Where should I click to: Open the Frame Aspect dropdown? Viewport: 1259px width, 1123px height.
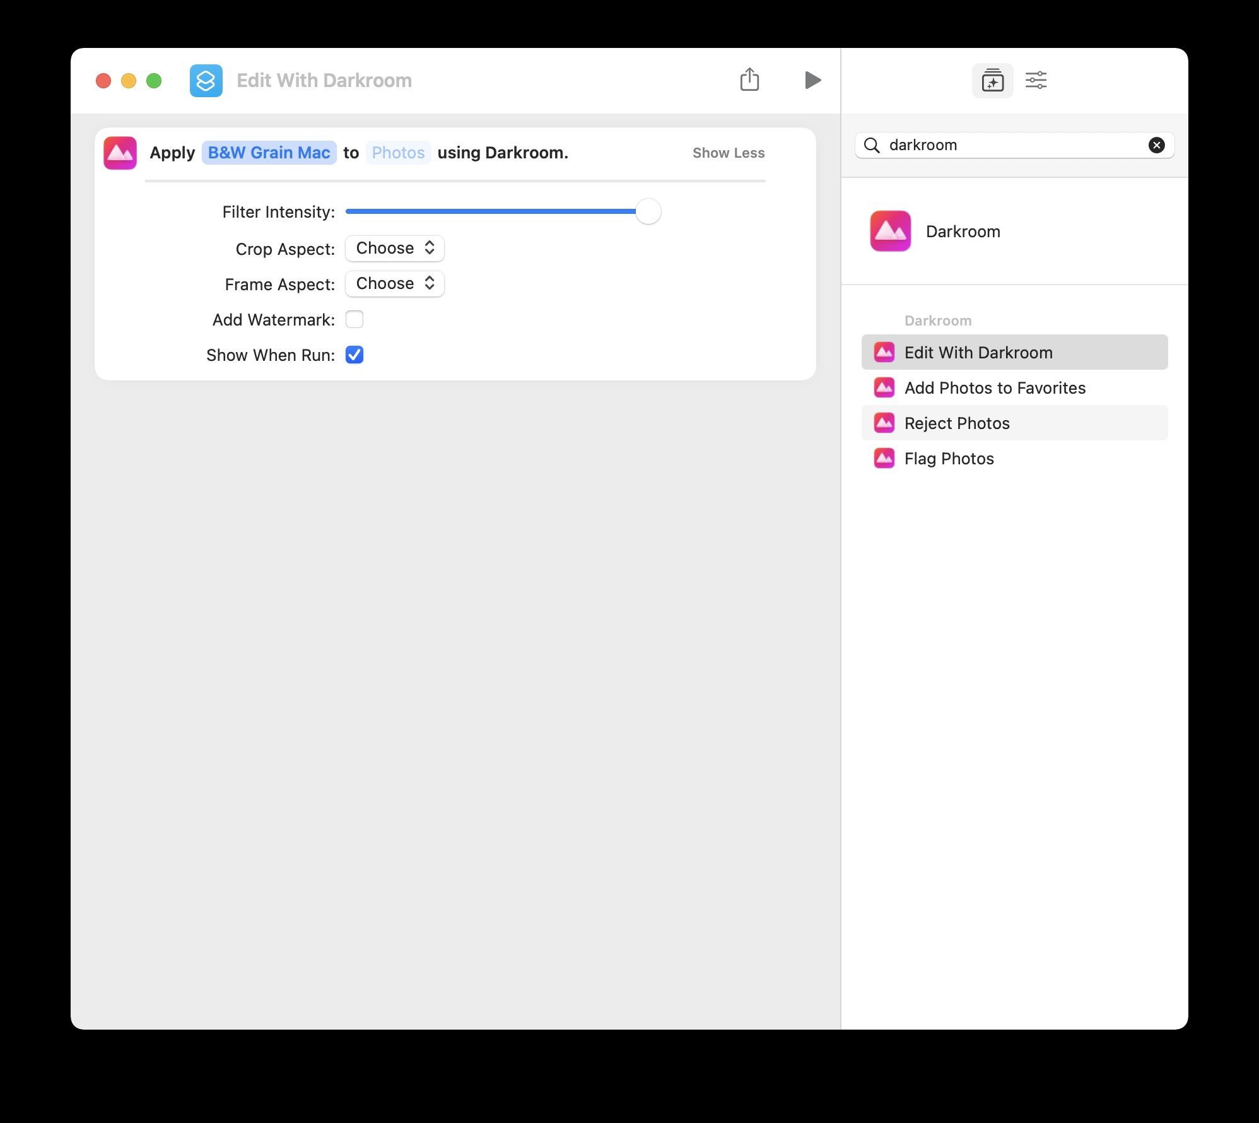pyautogui.click(x=394, y=283)
